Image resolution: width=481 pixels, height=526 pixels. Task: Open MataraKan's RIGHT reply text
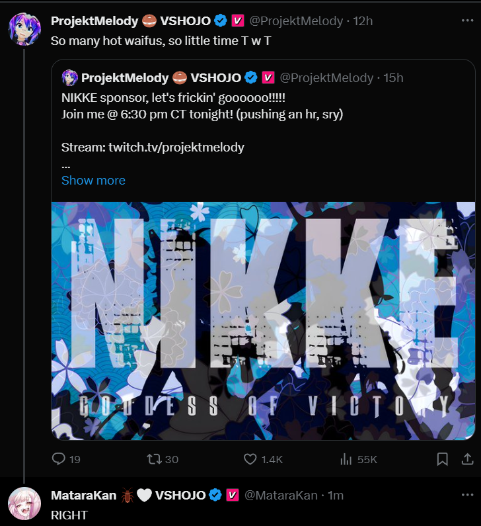(69, 515)
